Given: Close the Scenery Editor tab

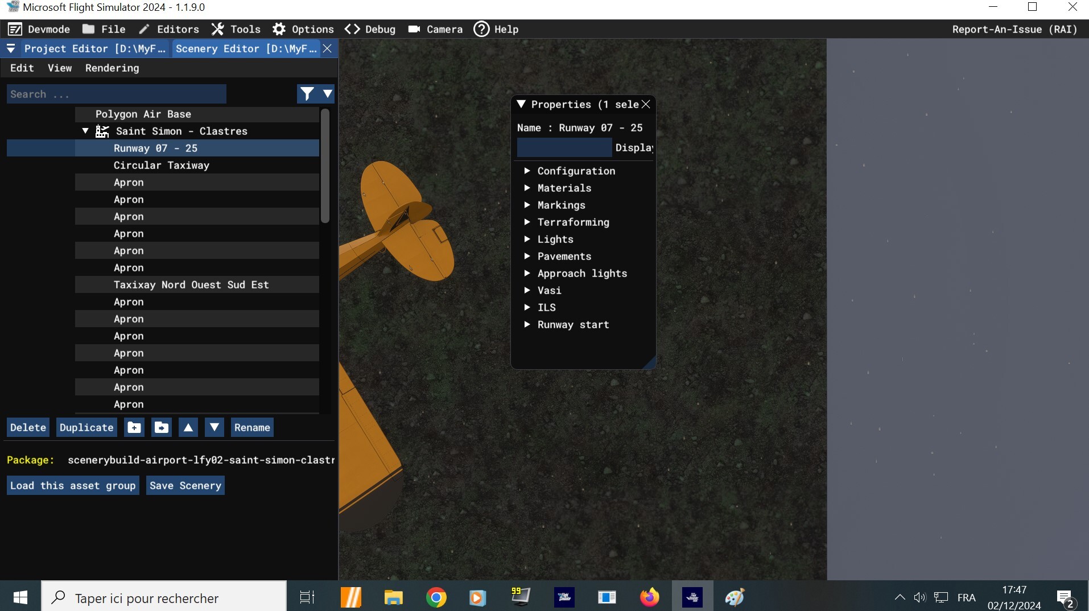Looking at the screenshot, I should [x=327, y=49].
